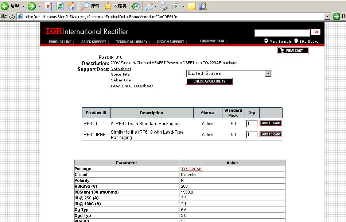346x222 pixels.
Task: Click the red GO search button
Action: click(x=315, y=32)
